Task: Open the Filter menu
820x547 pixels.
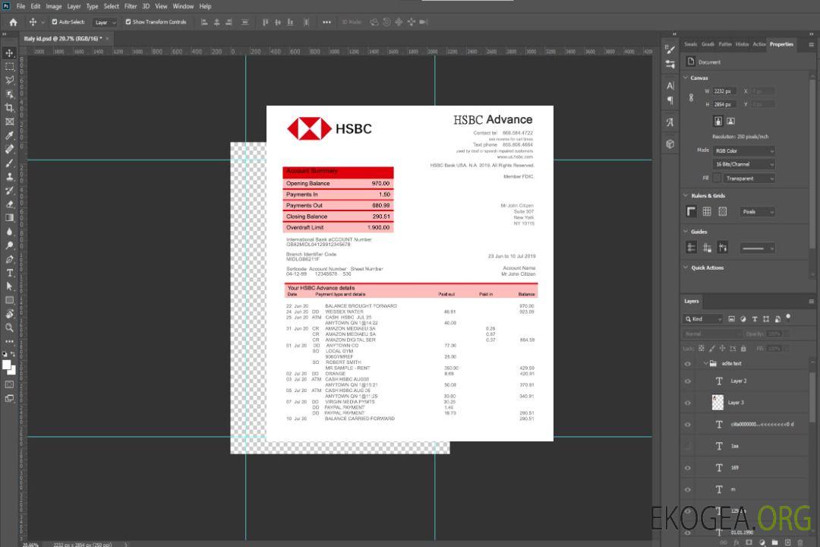Action: point(131,6)
